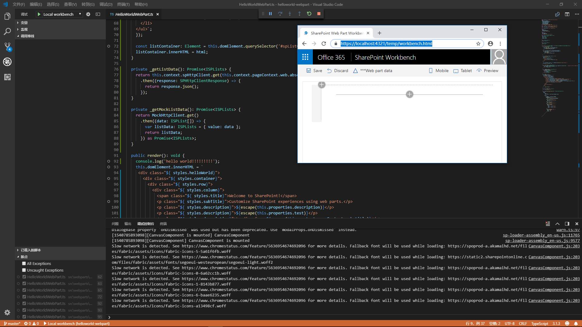Disable the HelloWorldWebPart.ts line 92 breakpoint
Screen dimensions: 582x327
(24, 303)
